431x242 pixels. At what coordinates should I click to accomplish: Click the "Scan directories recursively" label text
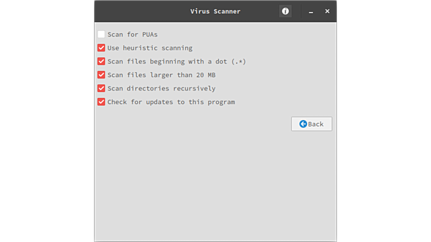coord(161,89)
